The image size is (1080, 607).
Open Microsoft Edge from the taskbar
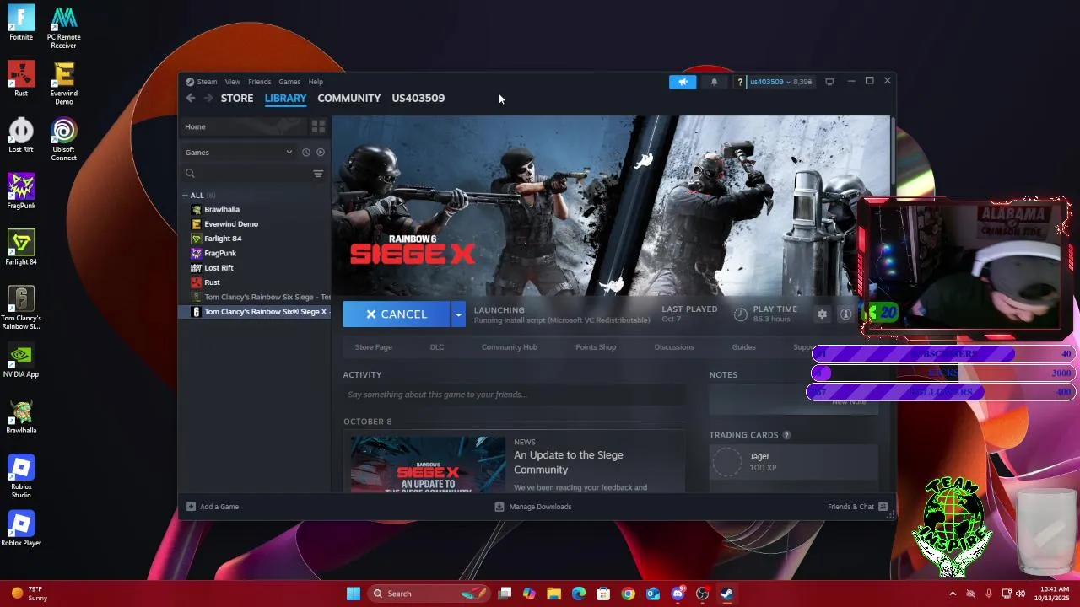click(x=578, y=594)
